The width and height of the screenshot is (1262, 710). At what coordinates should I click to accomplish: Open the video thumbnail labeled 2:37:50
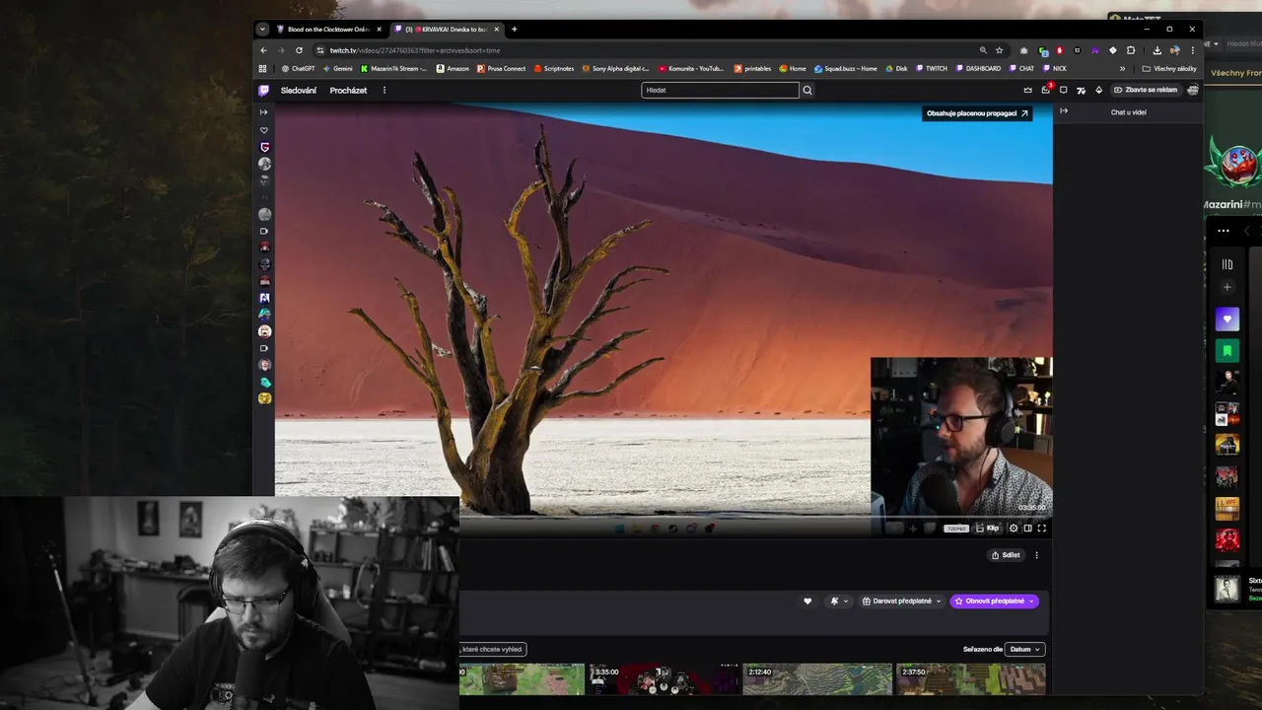point(970,678)
